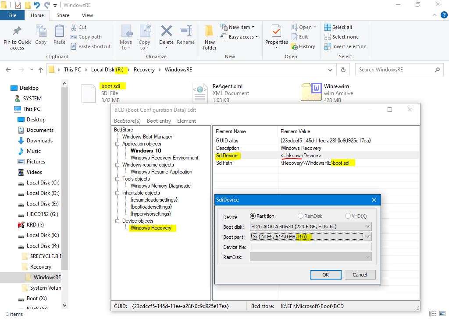Click the Pin to Quick access icon

pyautogui.click(x=17, y=32)
